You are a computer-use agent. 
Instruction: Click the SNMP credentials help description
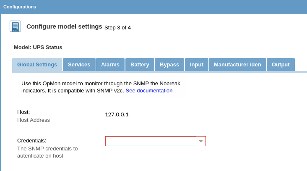coord(47,152)
